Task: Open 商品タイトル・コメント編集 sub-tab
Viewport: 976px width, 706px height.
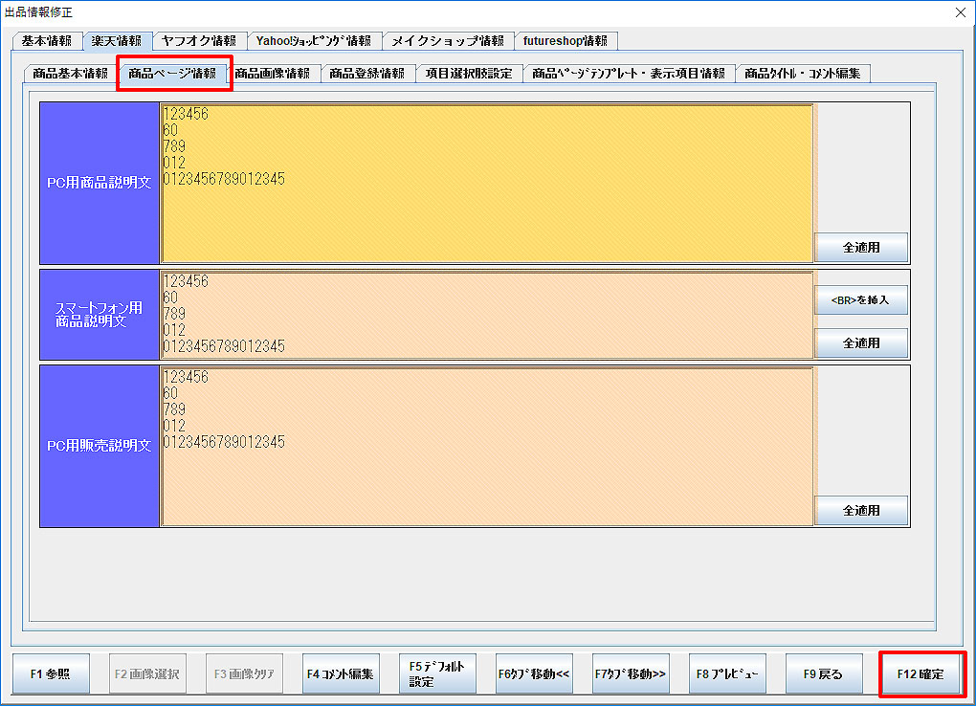Action: pyautogui.click(x=803, y=74)
